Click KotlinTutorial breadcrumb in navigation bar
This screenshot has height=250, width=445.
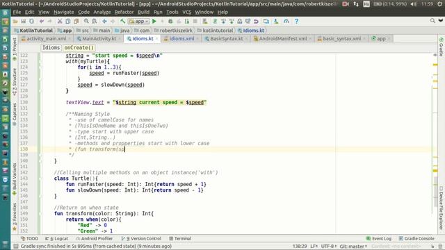coord(34,31)
